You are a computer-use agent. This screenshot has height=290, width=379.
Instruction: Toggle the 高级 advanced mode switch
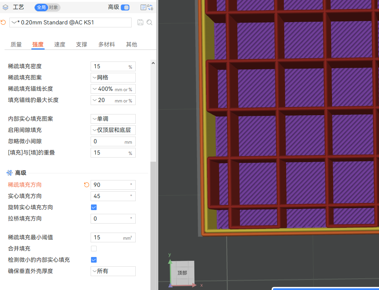click(125, 8)
